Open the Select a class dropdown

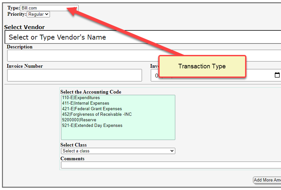click(x=118, y=151)
